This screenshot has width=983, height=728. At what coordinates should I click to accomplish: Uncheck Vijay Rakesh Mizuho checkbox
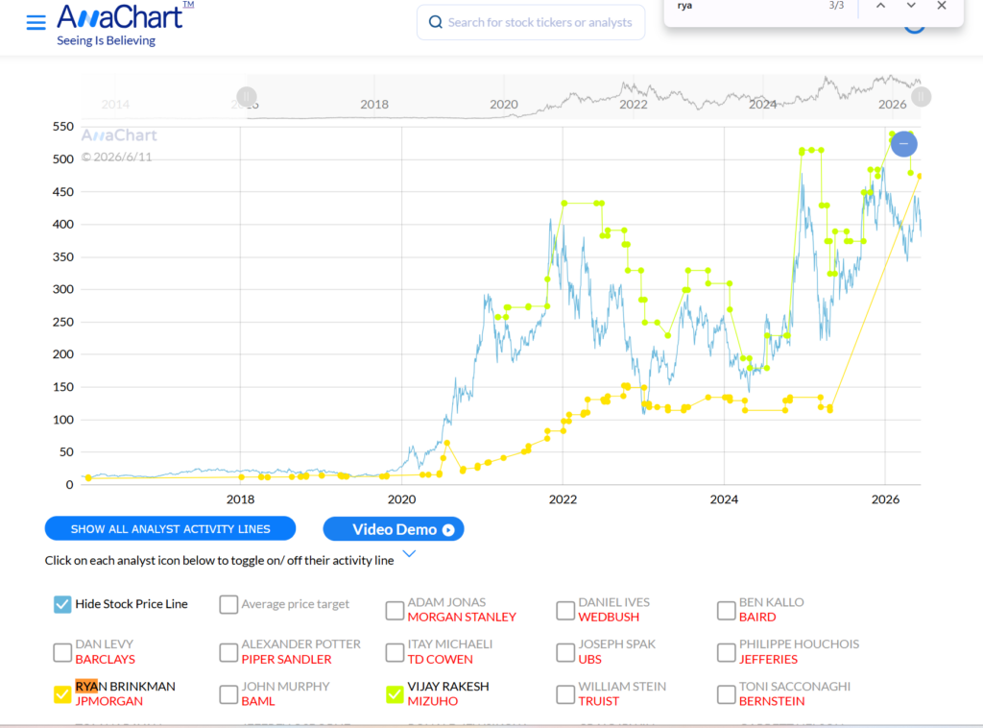point(395,694)
